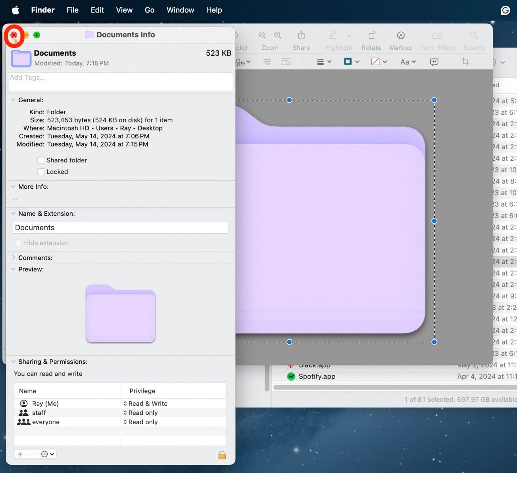Click the Rotate icon in Preview toolbar

[x=371, y=35]
